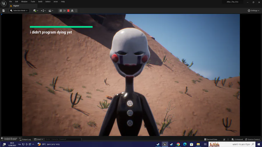Open the Help menu
Image resolution: width=262 pixels, height=147 pixels.
tap(63, 2)
